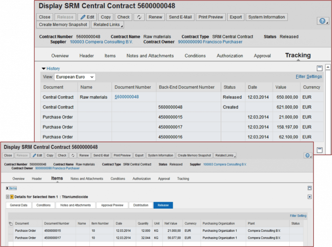This screenshot has height=247, width=332.
Task: Click the row selector for Purchase Order 4500000015
Action: click(x=10, y=231)
